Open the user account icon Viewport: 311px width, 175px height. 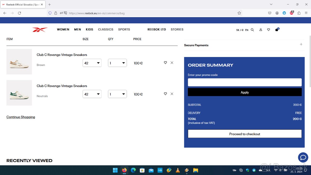click(261, 30)
